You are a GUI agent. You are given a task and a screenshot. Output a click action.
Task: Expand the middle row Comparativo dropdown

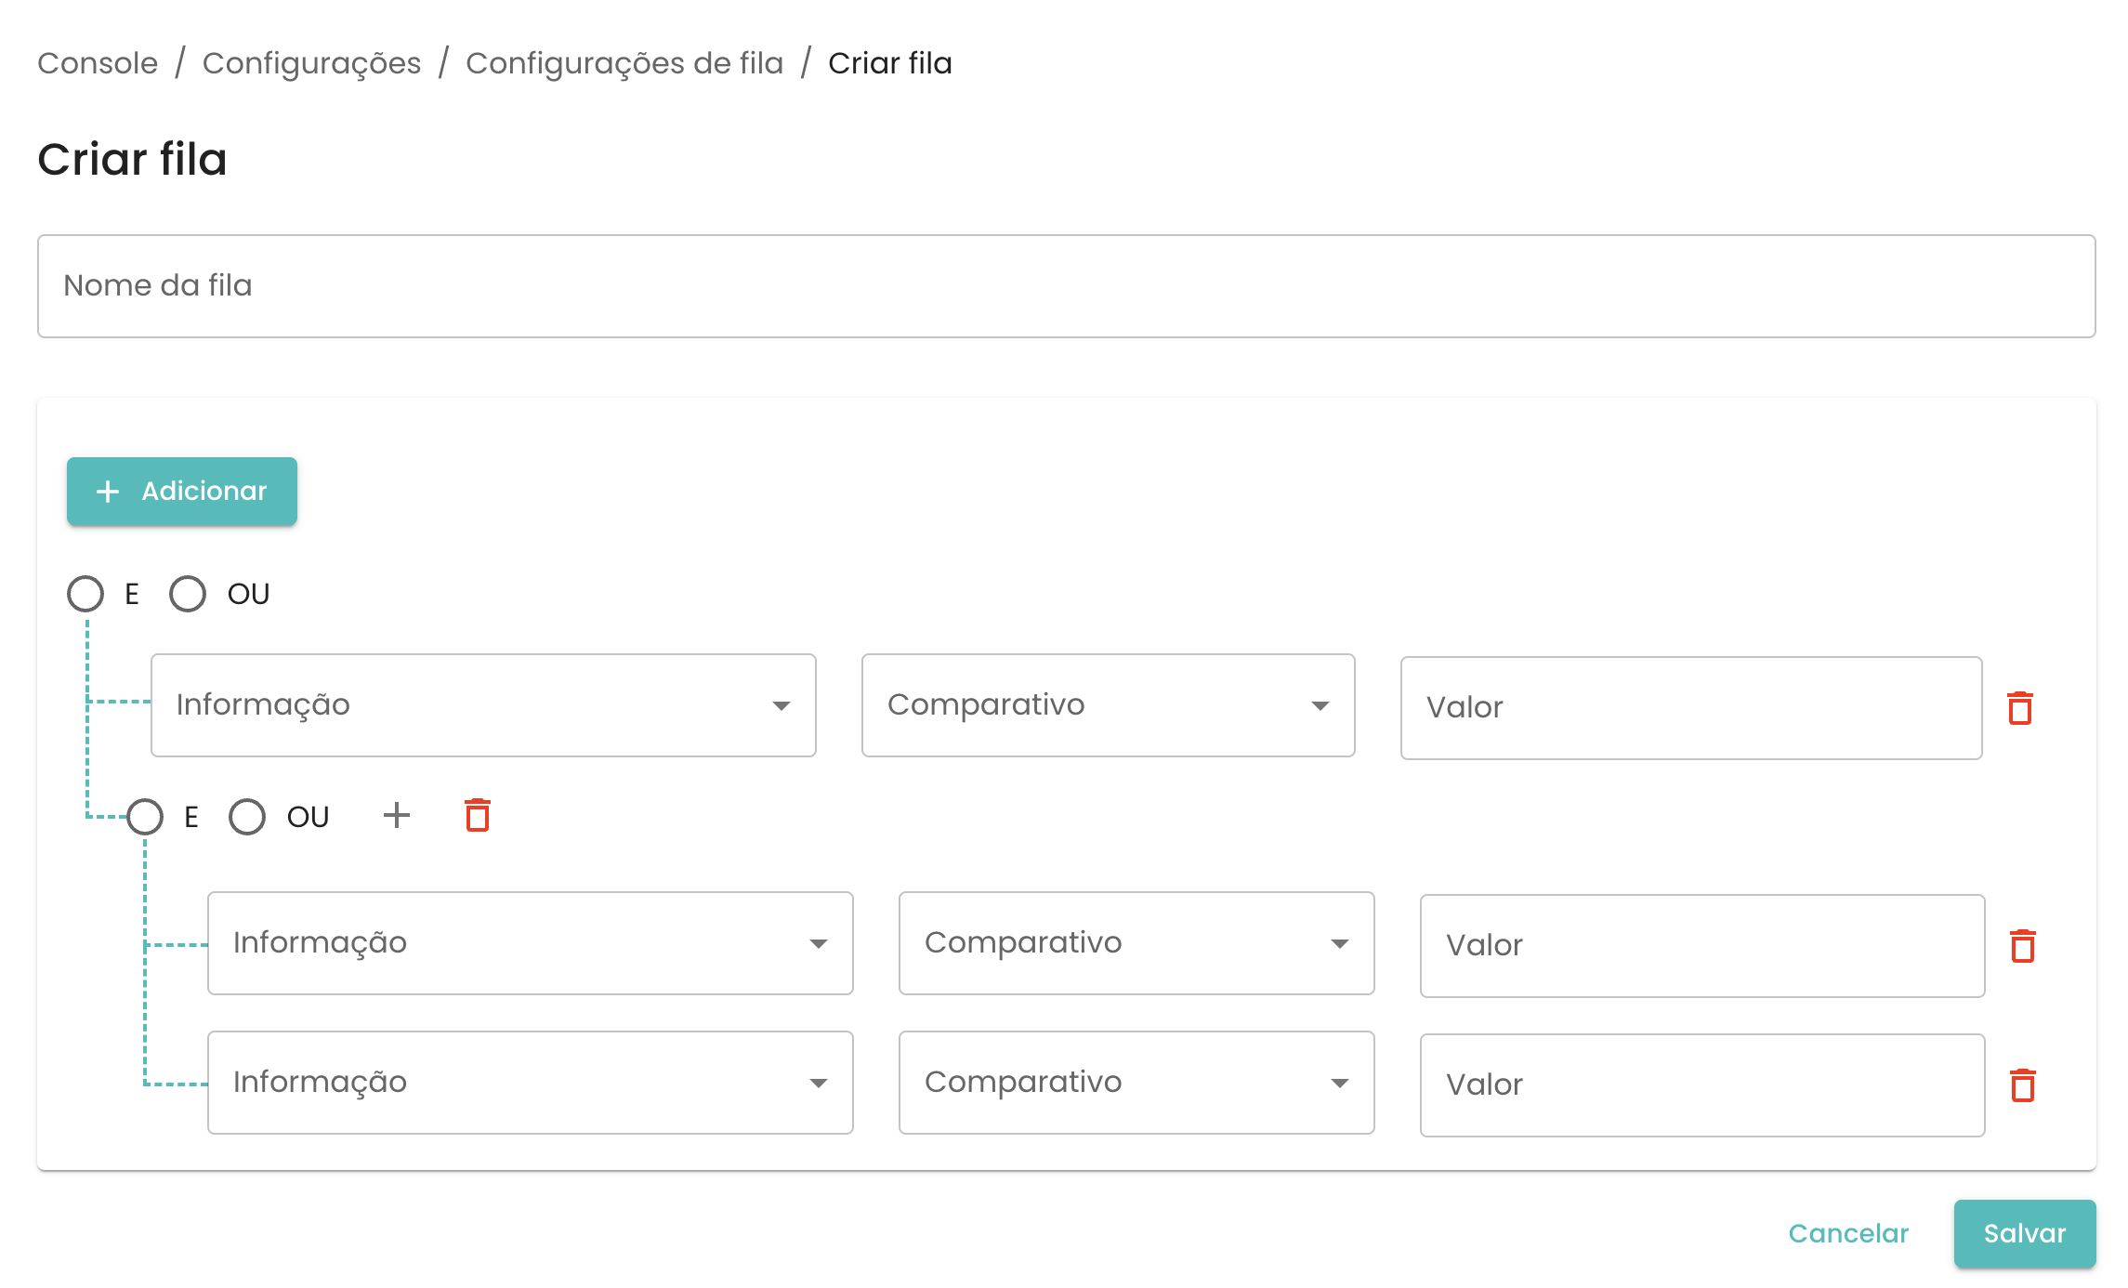click(x=1136, y=943)
